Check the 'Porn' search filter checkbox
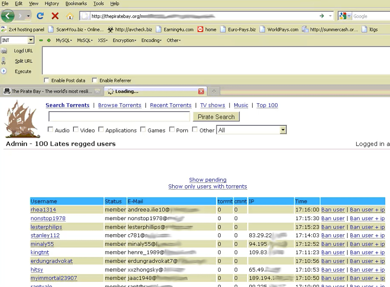The height and width of the screenshot is (287, 390). [172, 130]
